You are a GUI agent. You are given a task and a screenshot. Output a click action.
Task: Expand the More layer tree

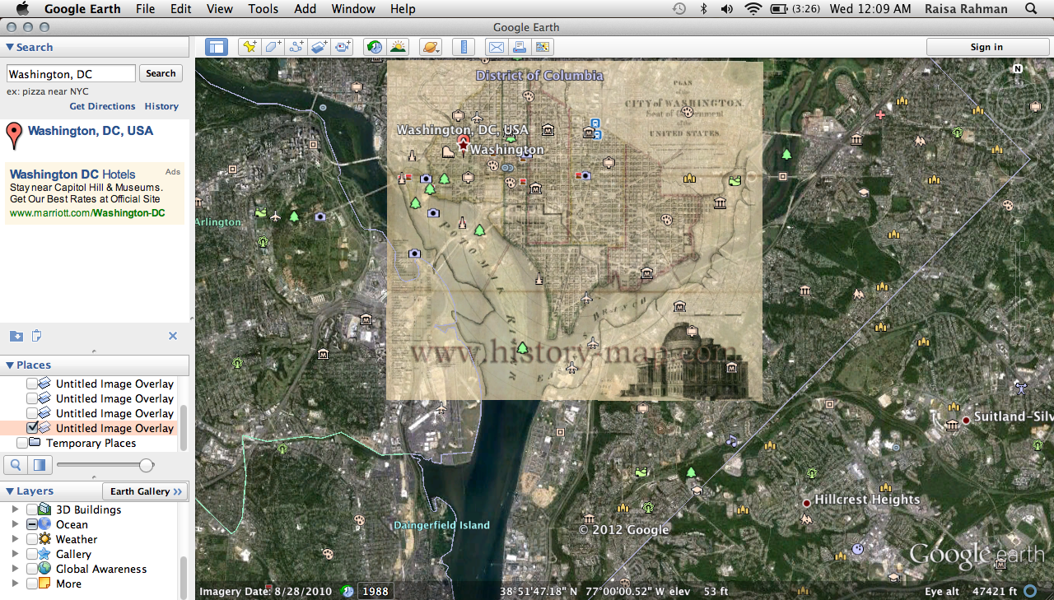click(15, 584)
